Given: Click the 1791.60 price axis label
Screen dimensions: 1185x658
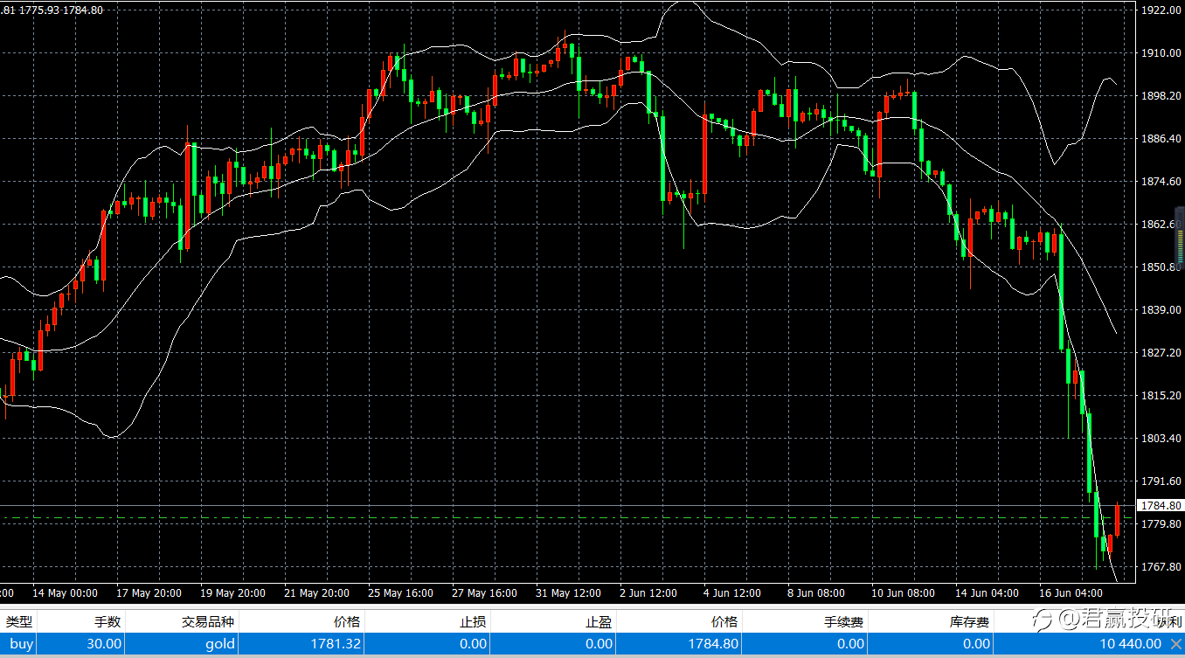Looking at the screenshot, I should click(x=1161, y=481).
